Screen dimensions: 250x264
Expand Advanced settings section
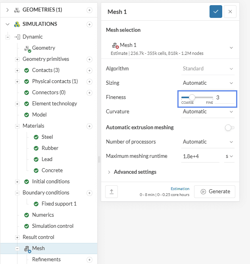135,172
